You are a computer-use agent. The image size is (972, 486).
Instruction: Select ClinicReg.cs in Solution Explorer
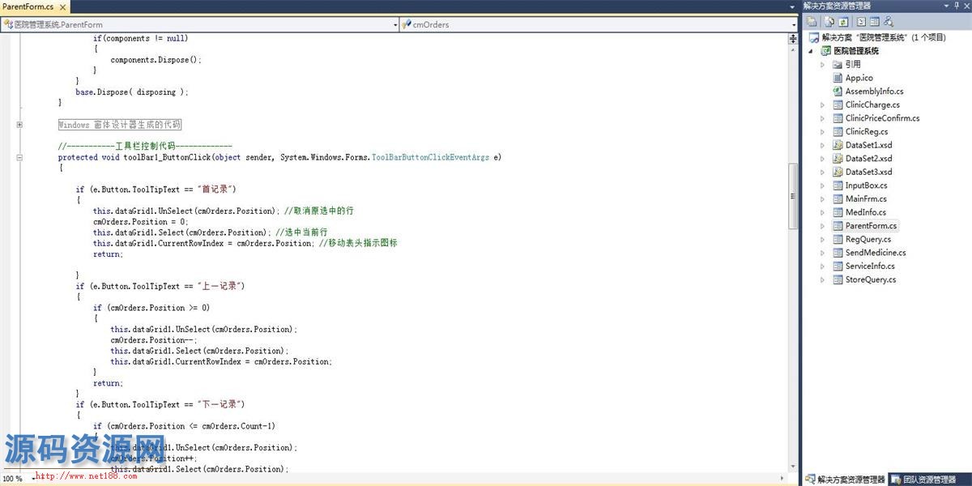click(x=867, y=131)
